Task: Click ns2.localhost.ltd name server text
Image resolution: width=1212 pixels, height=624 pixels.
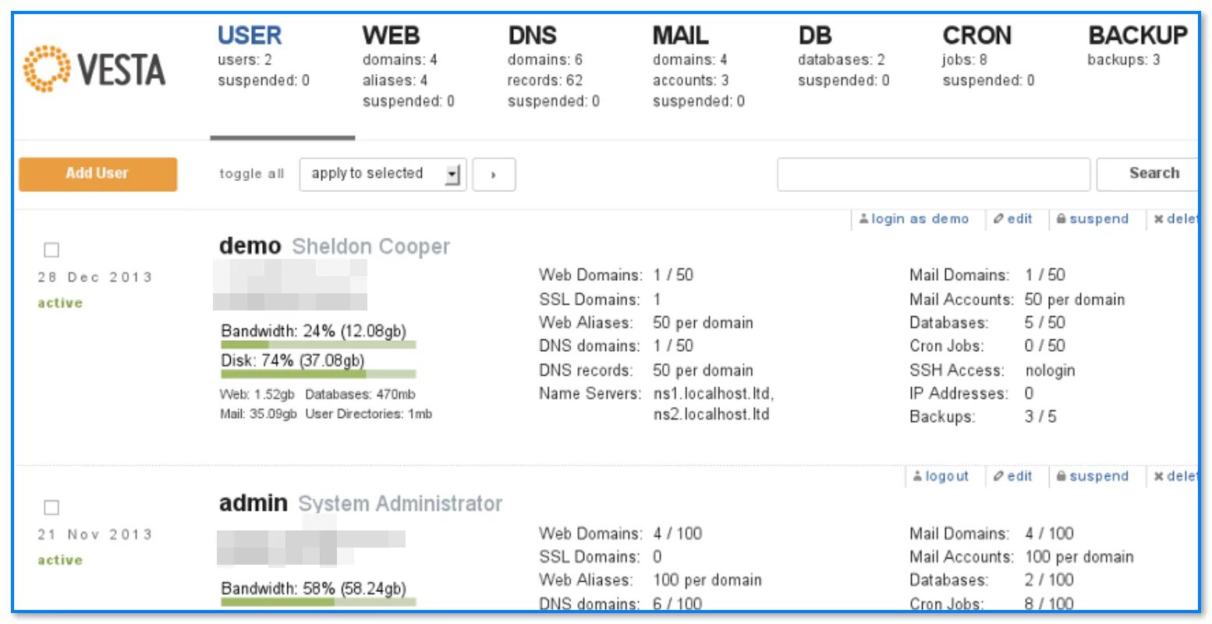Action: 711,414
